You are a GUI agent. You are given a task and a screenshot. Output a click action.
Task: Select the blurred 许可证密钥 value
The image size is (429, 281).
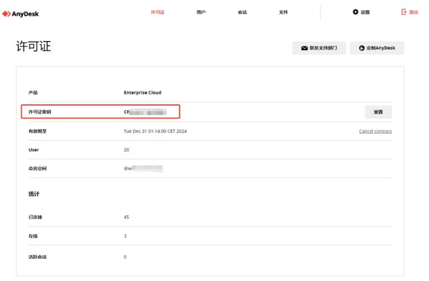(145, 112)
